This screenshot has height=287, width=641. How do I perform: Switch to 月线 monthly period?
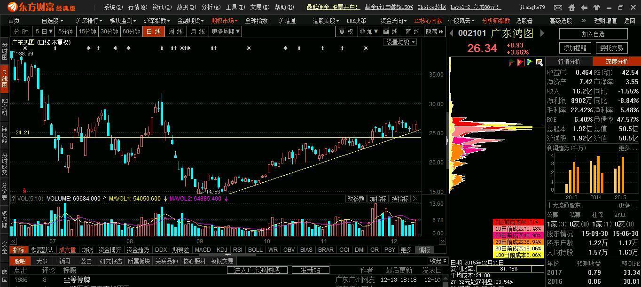[198, 31]
